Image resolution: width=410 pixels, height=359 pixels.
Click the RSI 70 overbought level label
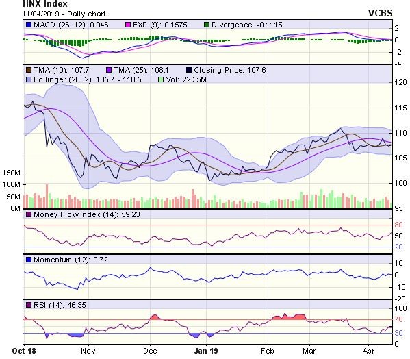coord(398,319)
